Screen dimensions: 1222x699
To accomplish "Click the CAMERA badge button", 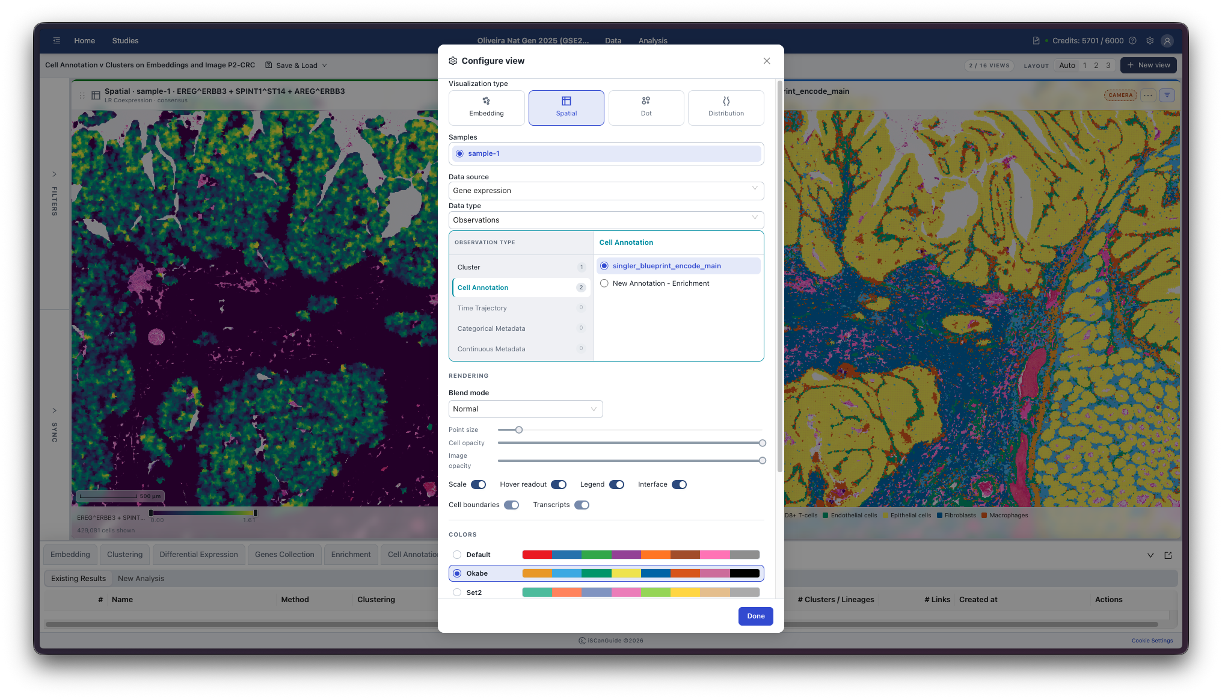I will pyautogui.click(x=1120, y=95).
